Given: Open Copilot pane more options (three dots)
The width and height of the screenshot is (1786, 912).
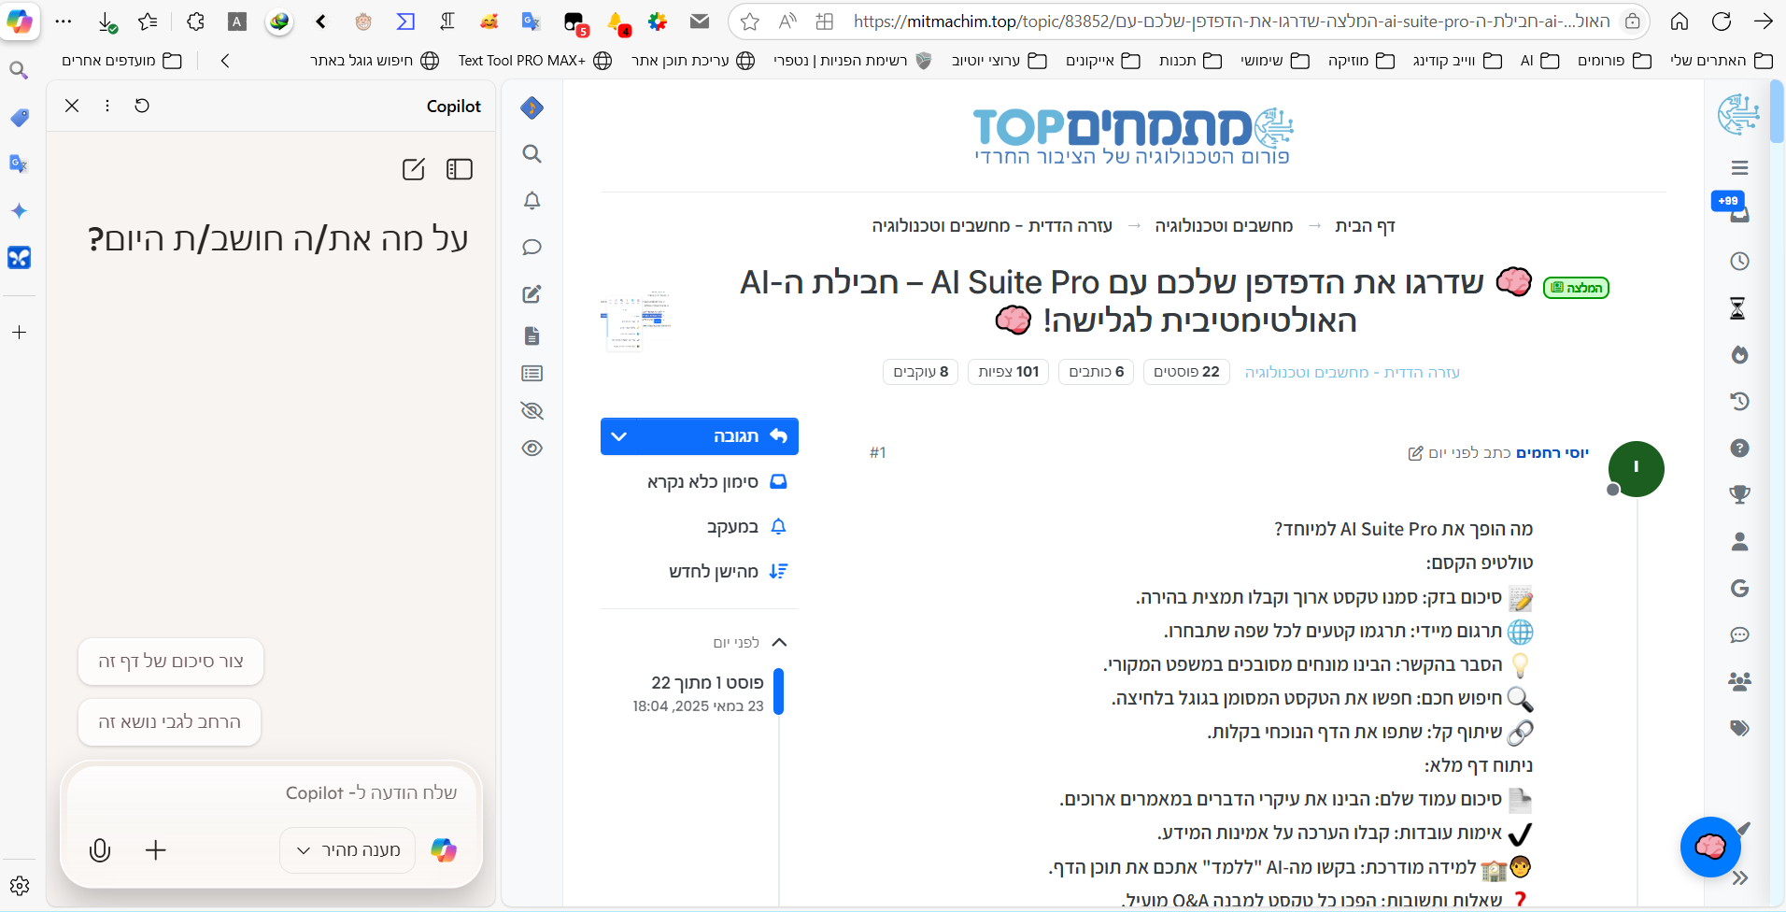Looking at the screenshot, I should [107, 106].
